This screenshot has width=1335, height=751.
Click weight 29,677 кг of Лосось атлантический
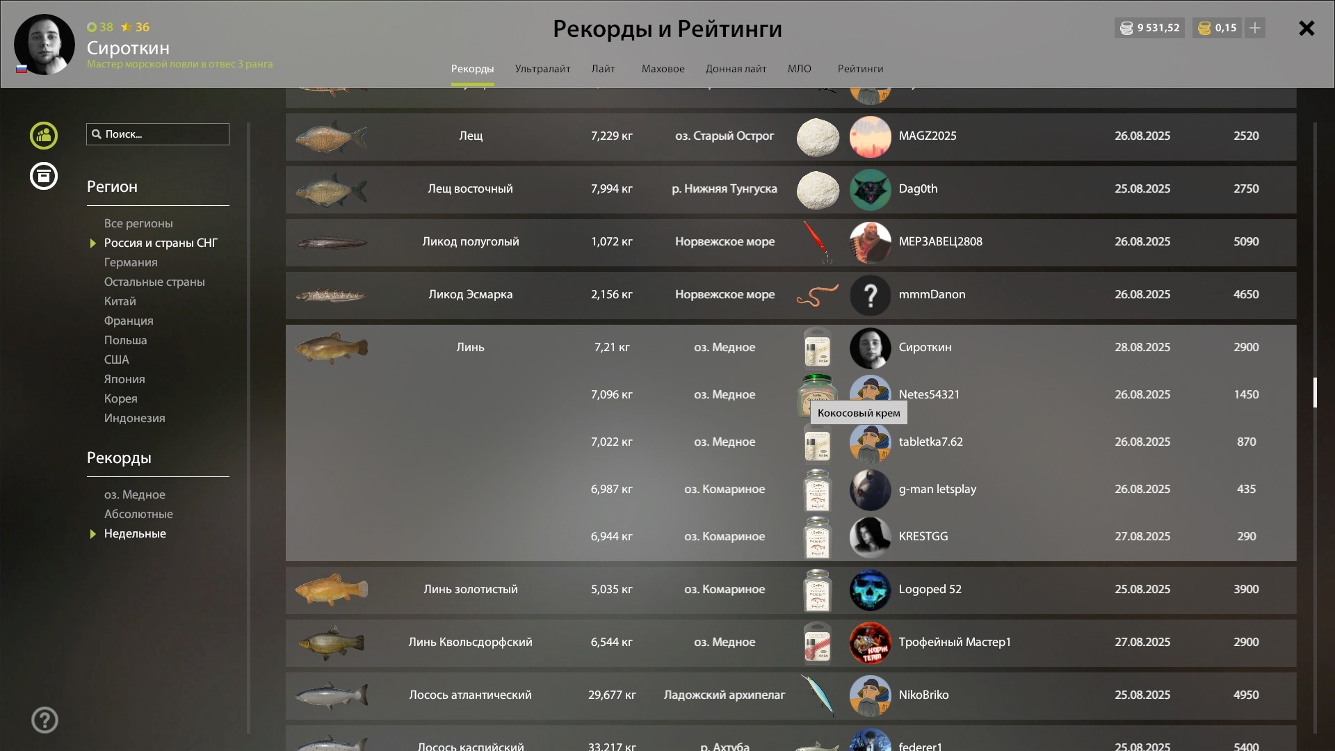[612, 695]
